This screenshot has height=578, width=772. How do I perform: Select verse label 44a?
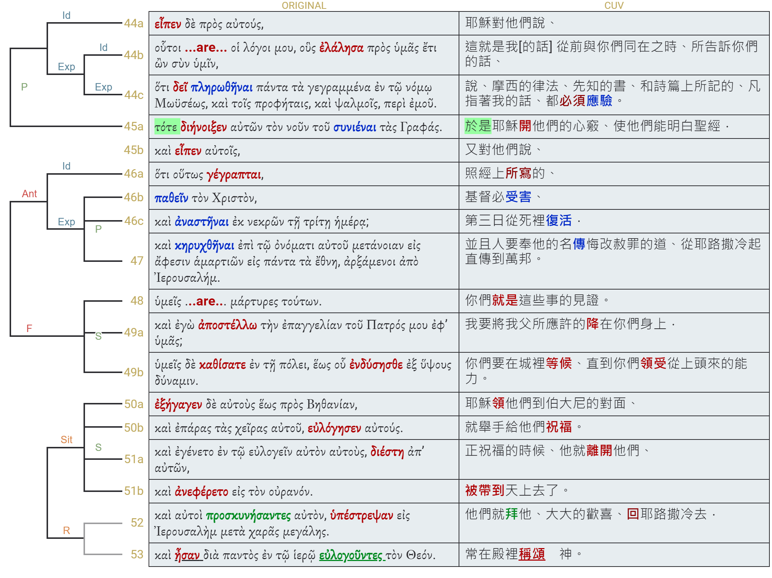[133, 23]
